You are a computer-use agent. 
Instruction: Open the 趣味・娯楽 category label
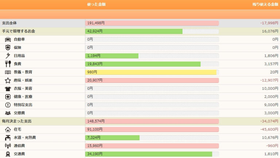click(23, 80)
